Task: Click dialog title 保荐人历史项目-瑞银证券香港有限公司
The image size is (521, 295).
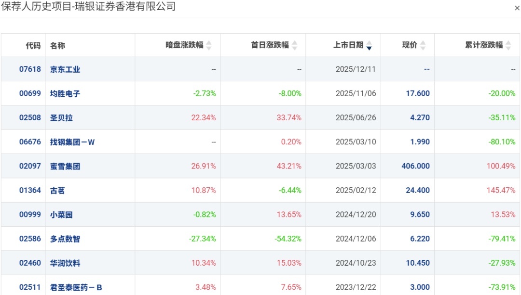Action: pyautogui.click(x=88, y=6)
